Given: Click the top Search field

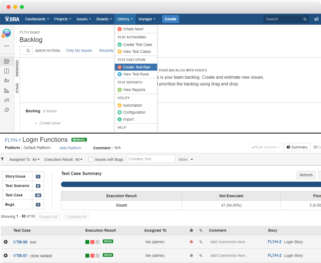Looking at the screenshot, I should click(x=286, y=19).
